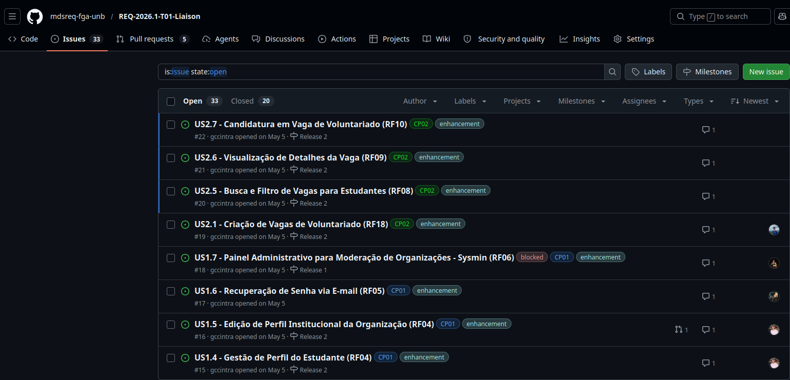Click milestone icon Release 1 on issue #18
The width and height of the screenshot is (790, 380).
click(x=294, y=270)
